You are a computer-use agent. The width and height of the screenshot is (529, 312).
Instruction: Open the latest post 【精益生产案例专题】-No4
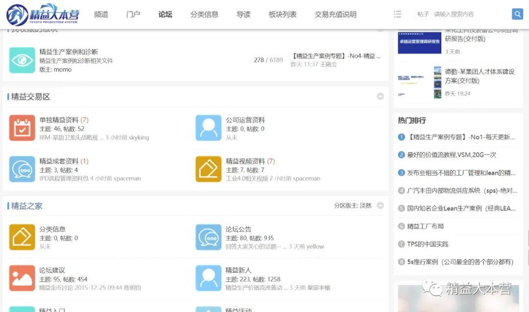336,56
